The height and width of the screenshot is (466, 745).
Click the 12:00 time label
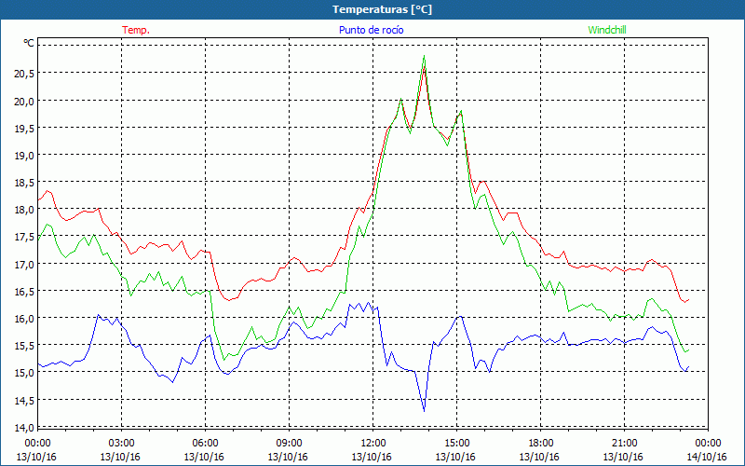pyautogui.click(x=373, y=444)
